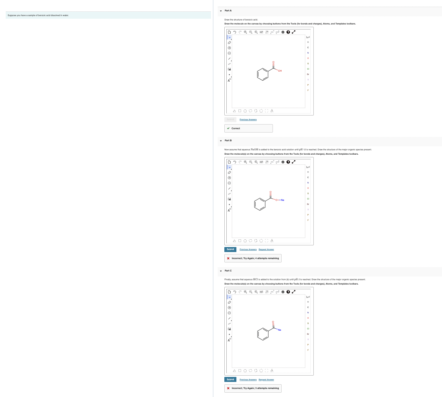Collapse the Part C section
The image size is (442, 397).
tap(221, 270)
